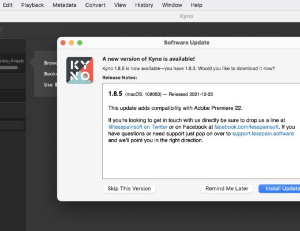The image size is (300, 231).
Task: Click the '(macOS: 108053)' build text
Action: pyautogui.click(x=143, y=94)
